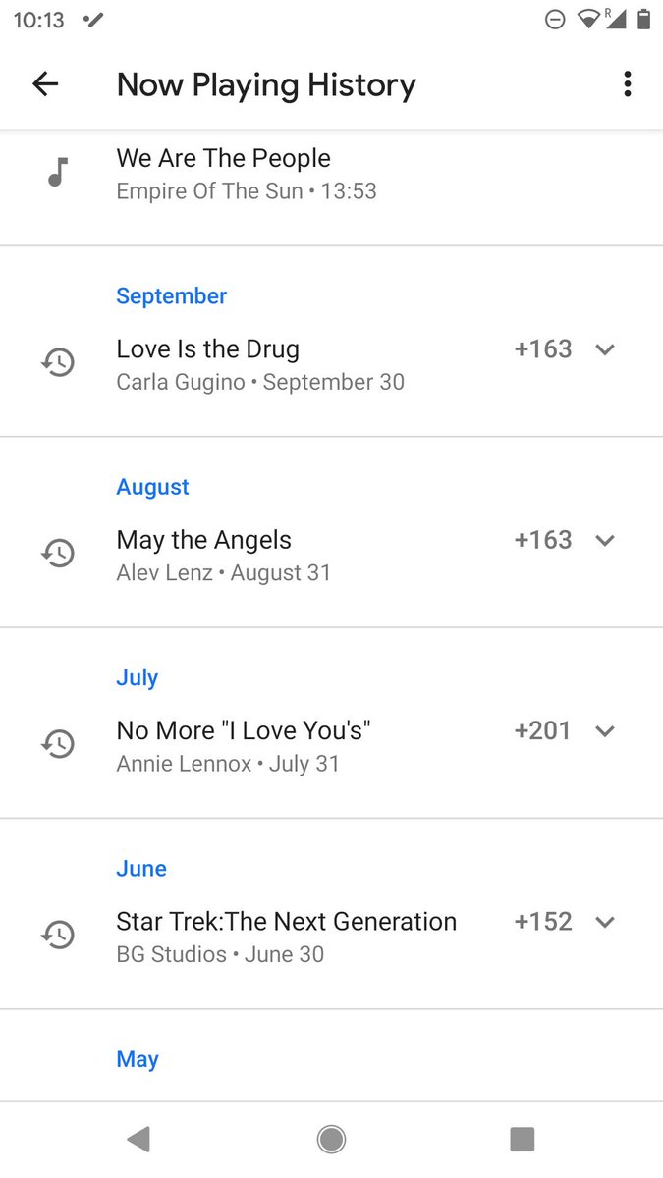This screenshot has height=1178, width=663.
Task: Expand the July songs chevron
Action: 605,730
